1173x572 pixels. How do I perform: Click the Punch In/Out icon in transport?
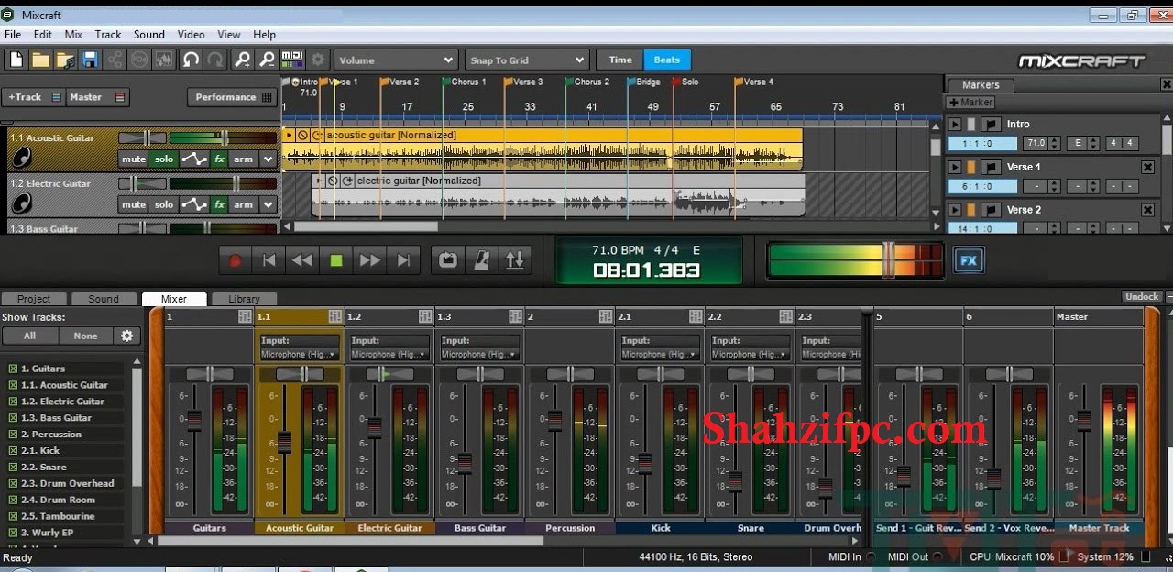514,259
